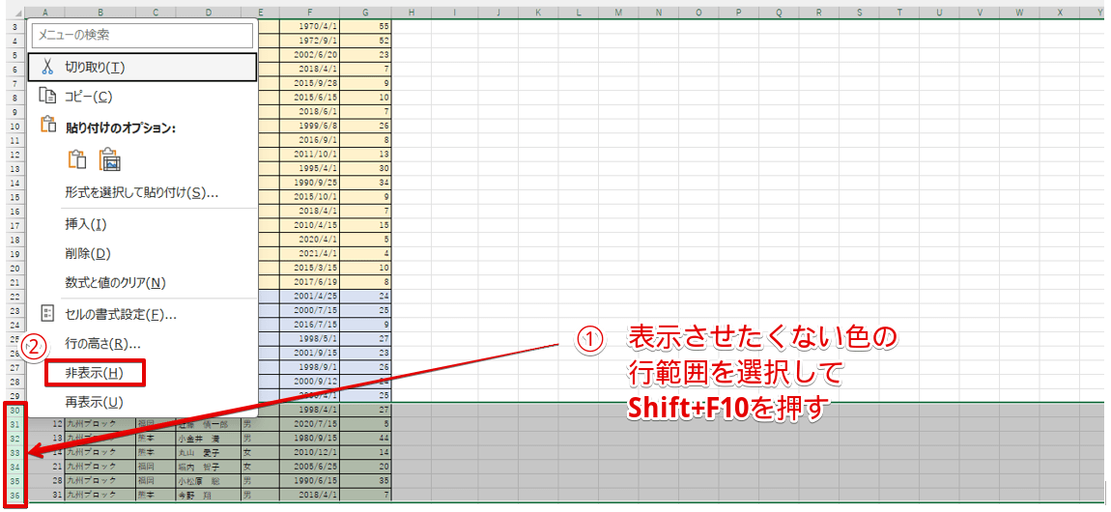Select row 3 header
Image resolution: width=1111 pixels, height=512 pixels.
(15, 25)
